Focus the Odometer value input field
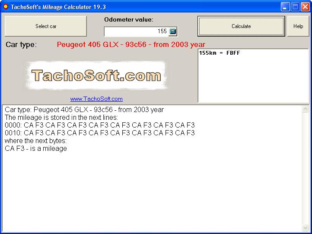This screenshot has height=234, width=312. pyautogui.click(x=136, y=31)
